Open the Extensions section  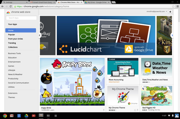point(13,93)
